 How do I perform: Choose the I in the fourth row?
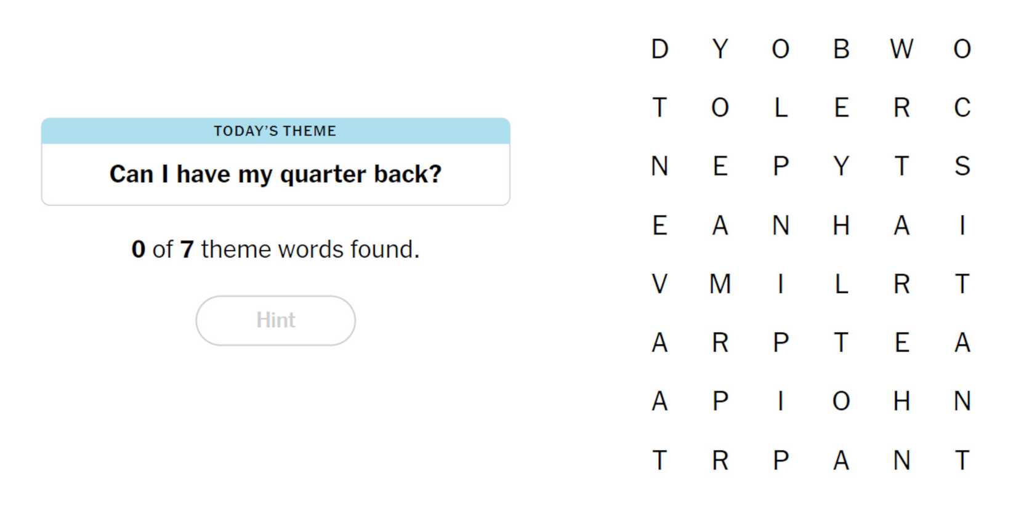[x=962, y=225]
